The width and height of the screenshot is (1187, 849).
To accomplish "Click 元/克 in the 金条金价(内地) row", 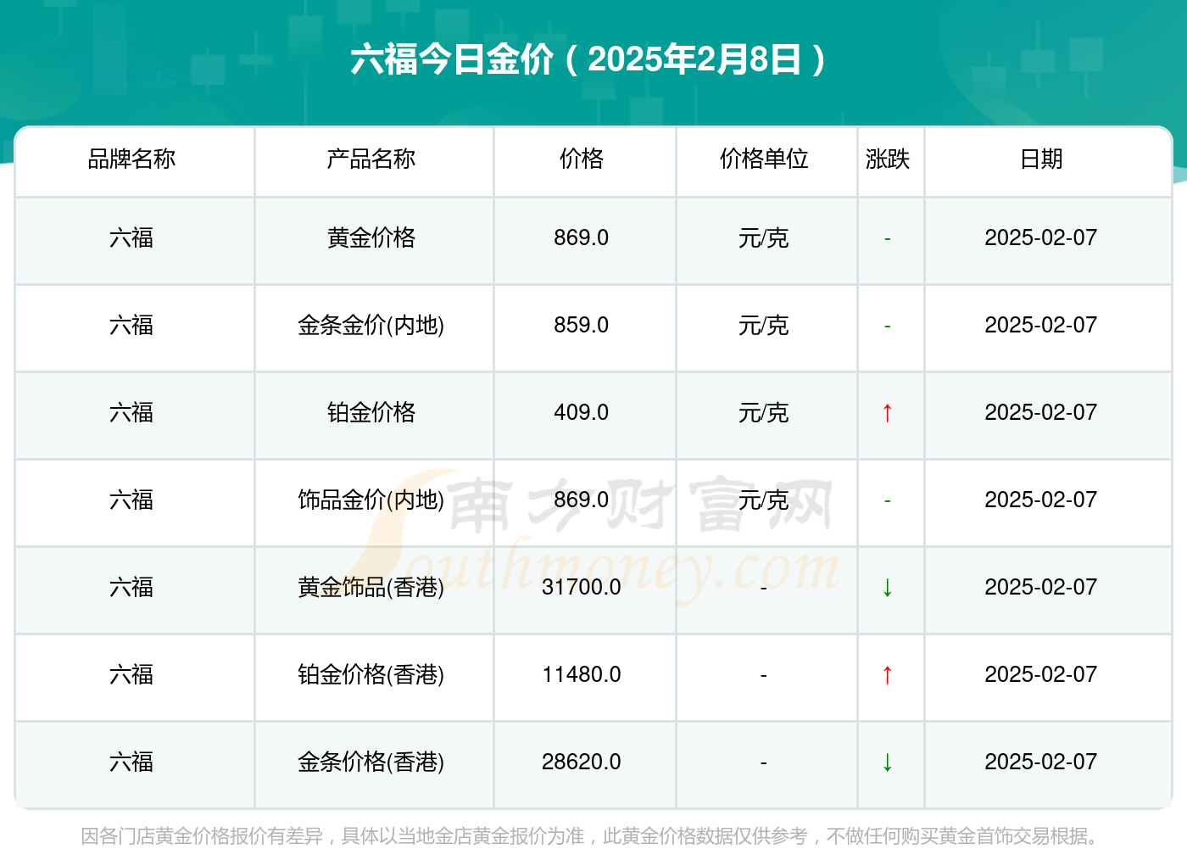I will pos(764,326).
